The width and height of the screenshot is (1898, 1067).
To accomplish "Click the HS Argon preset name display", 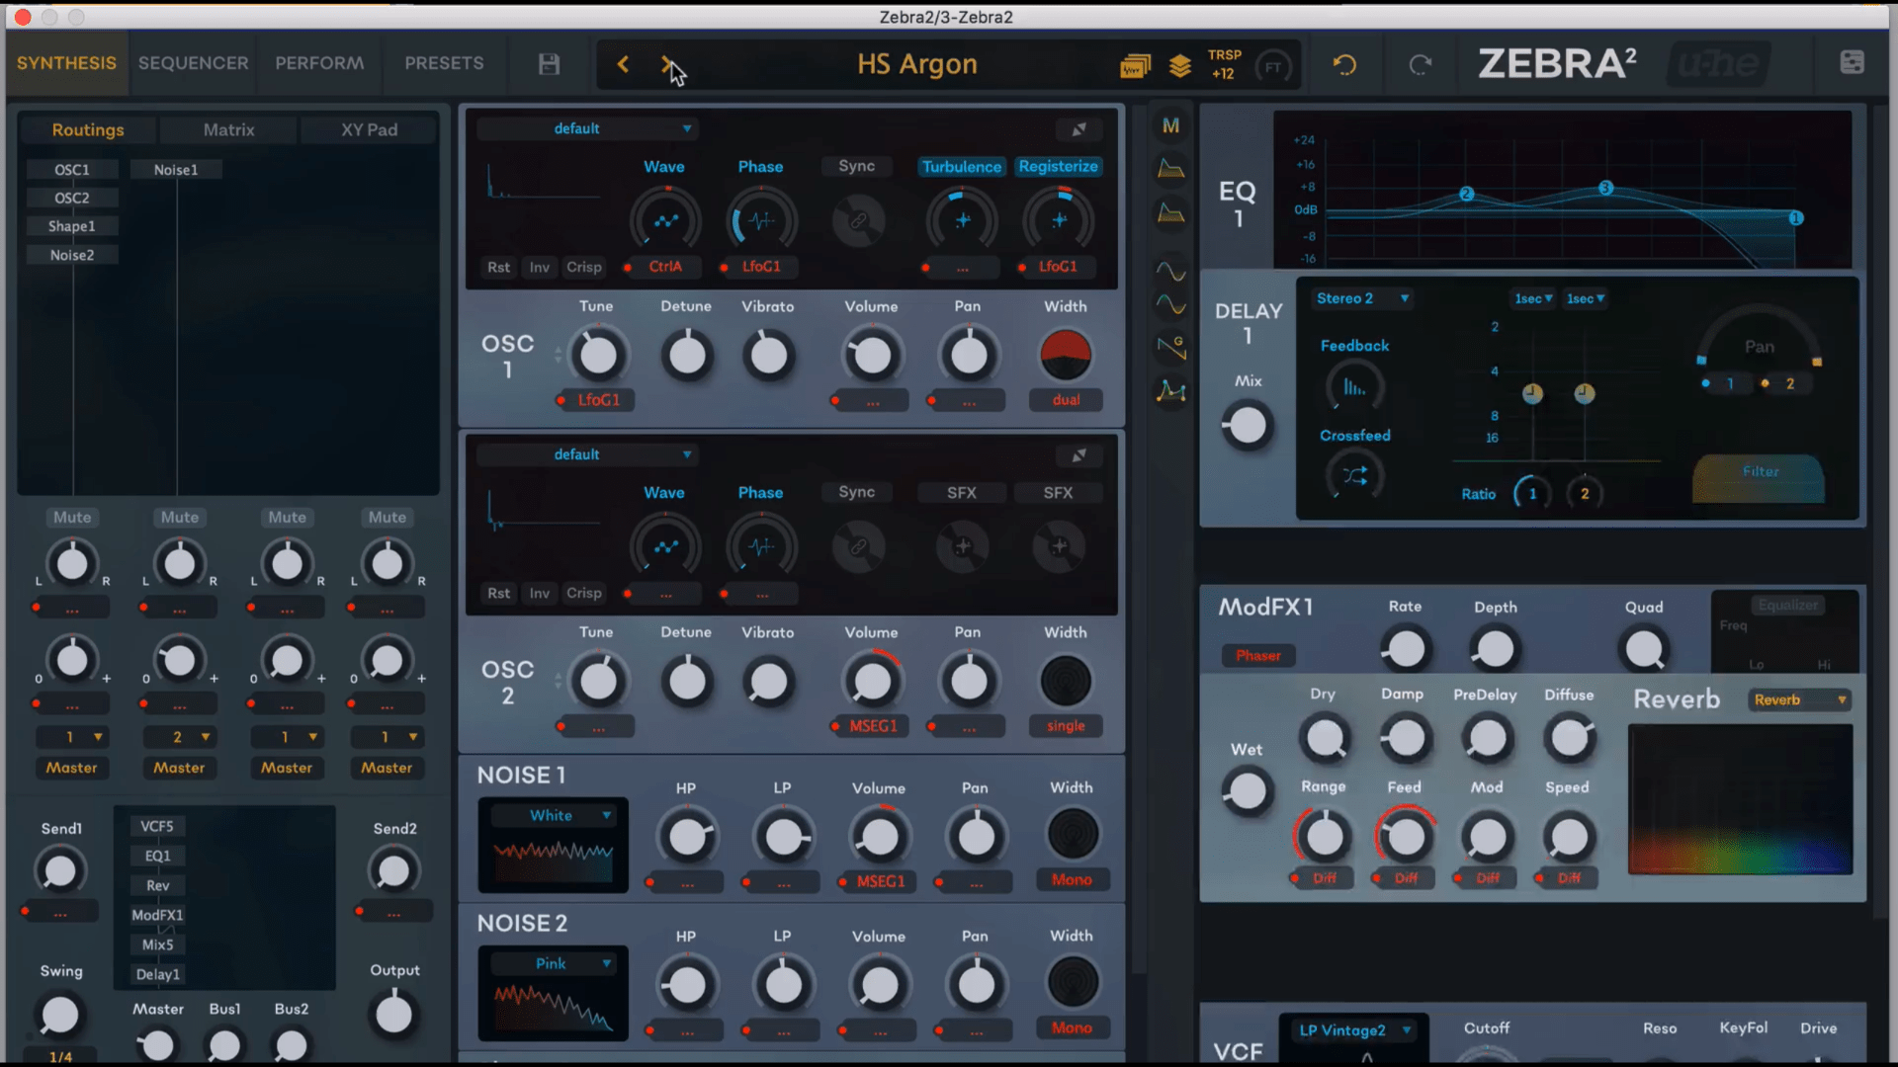I will (916, 64).
